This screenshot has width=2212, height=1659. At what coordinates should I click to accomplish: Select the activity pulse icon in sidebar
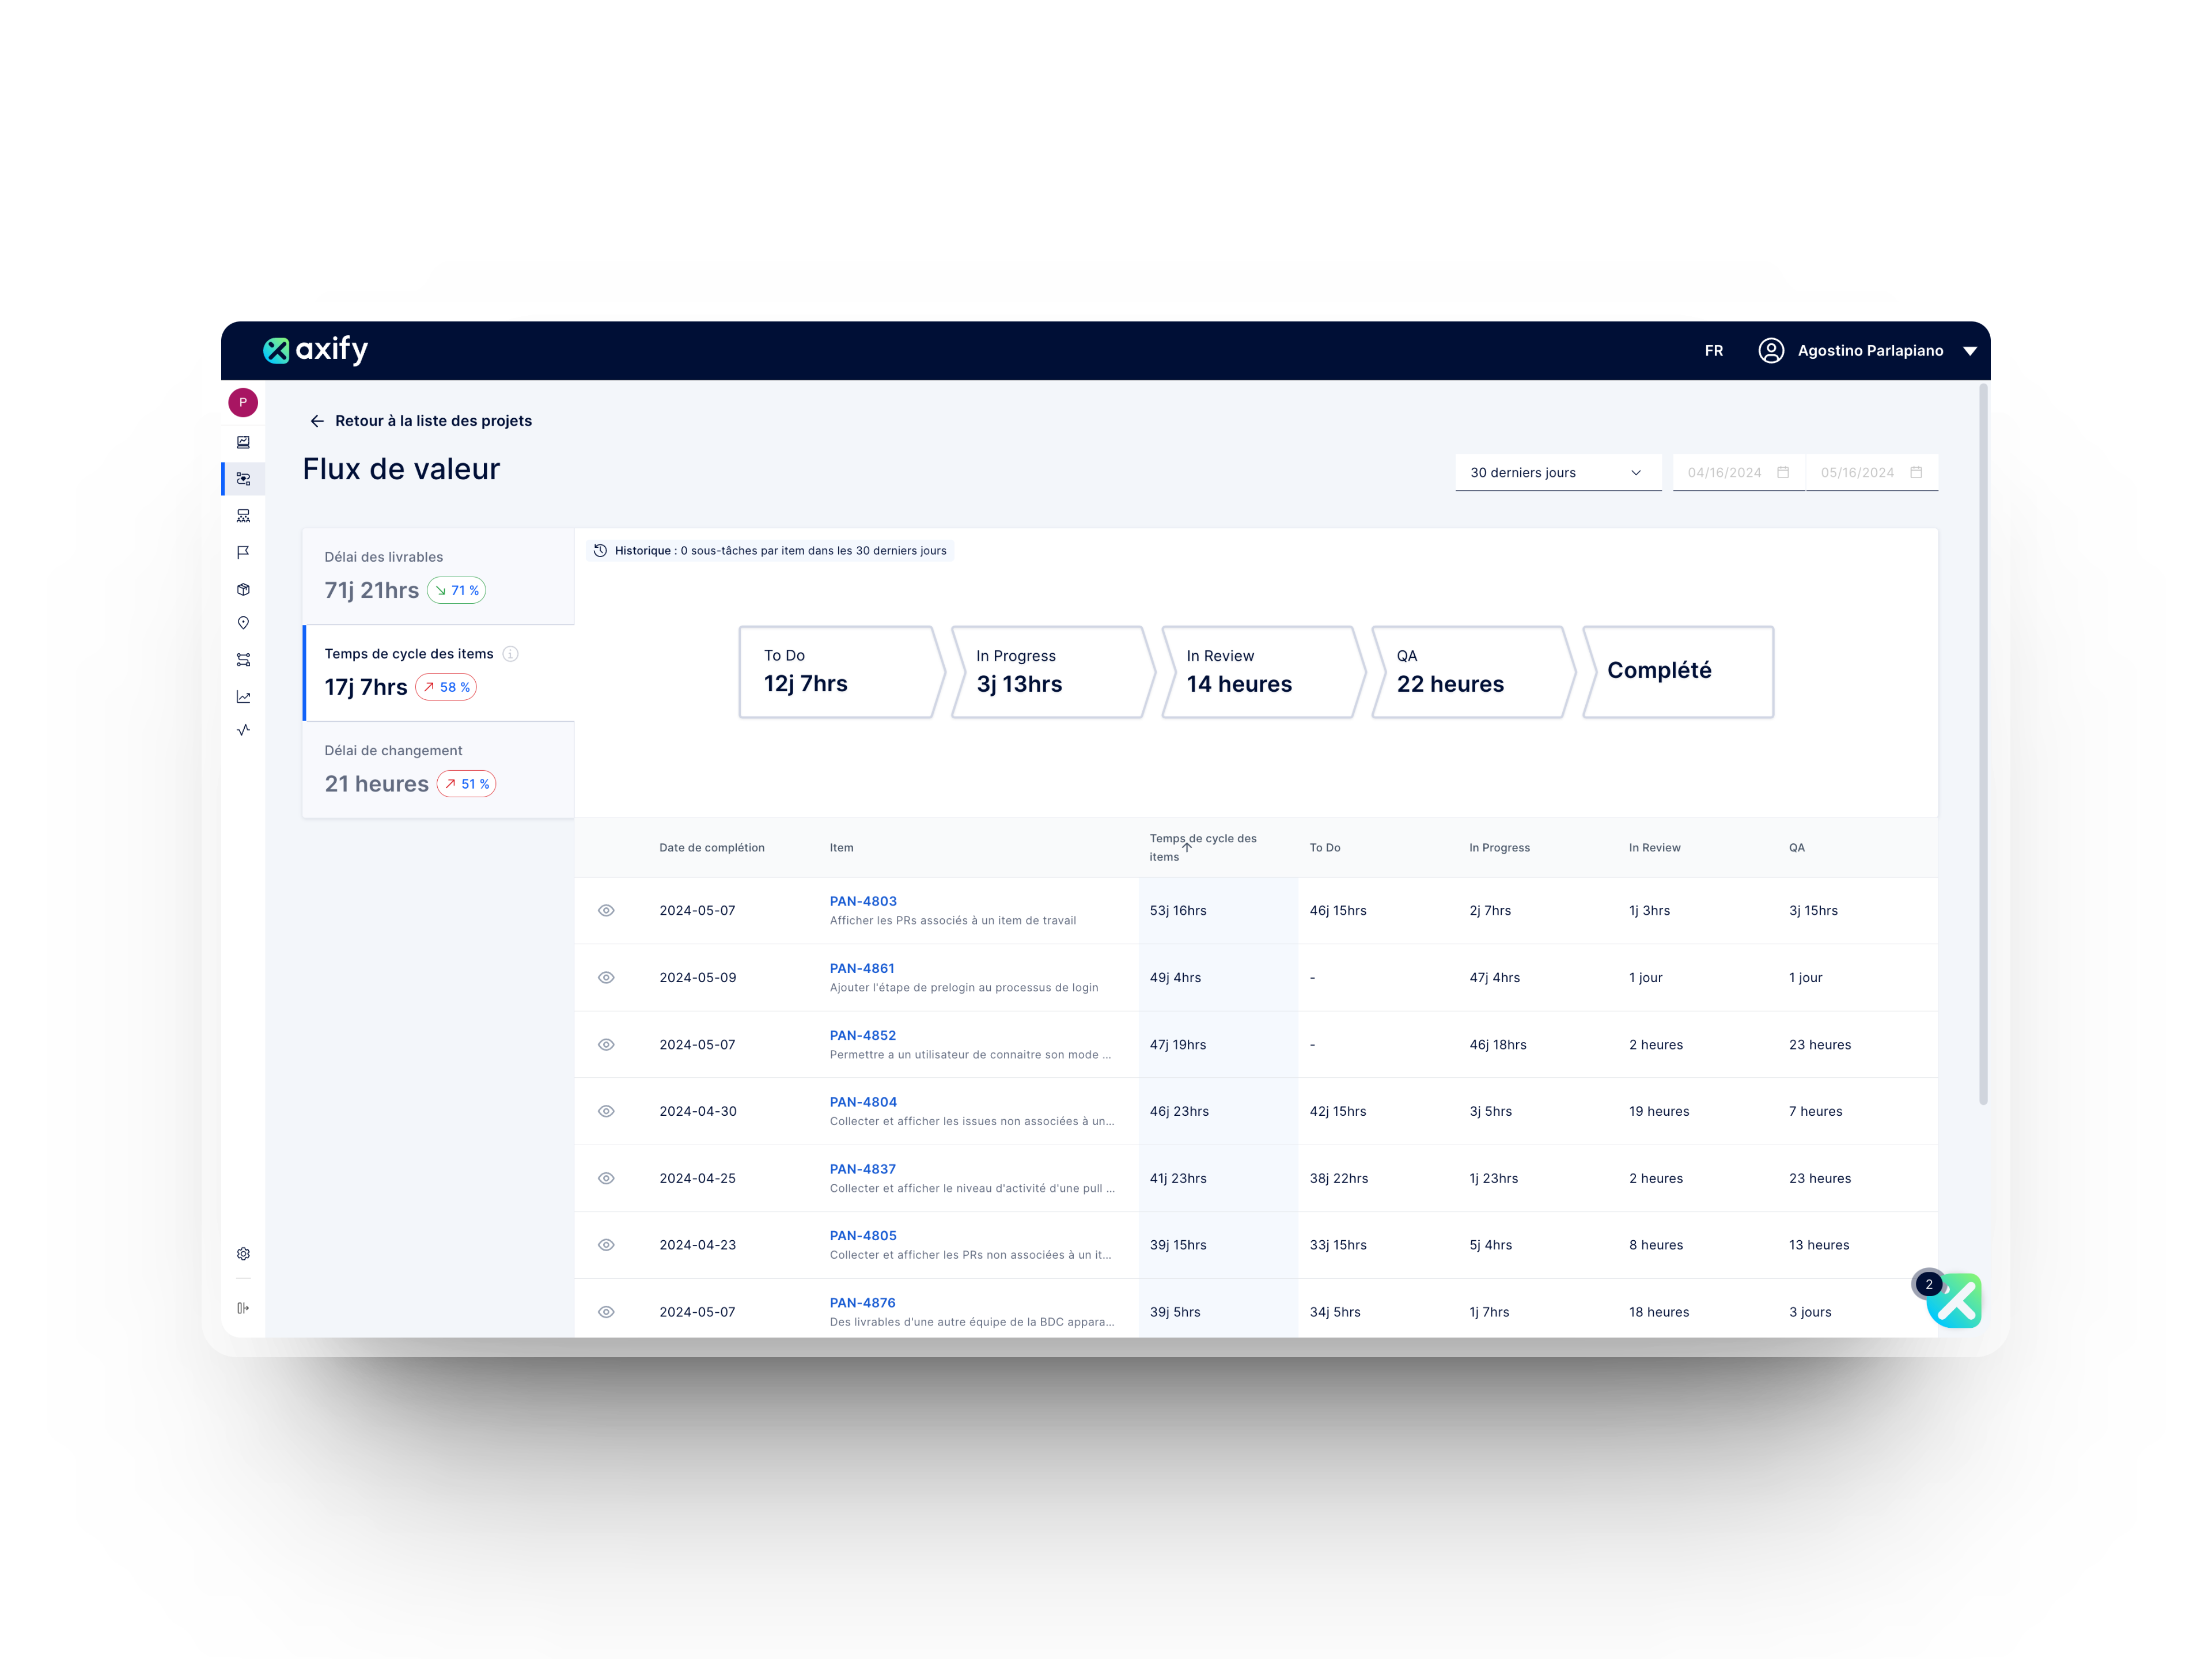pos(243,730)
